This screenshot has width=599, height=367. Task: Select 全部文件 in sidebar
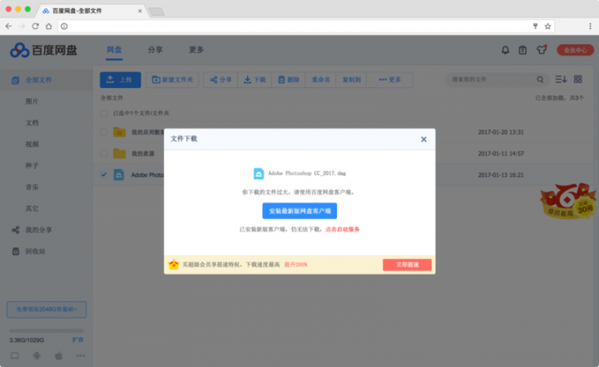(46, 80)
